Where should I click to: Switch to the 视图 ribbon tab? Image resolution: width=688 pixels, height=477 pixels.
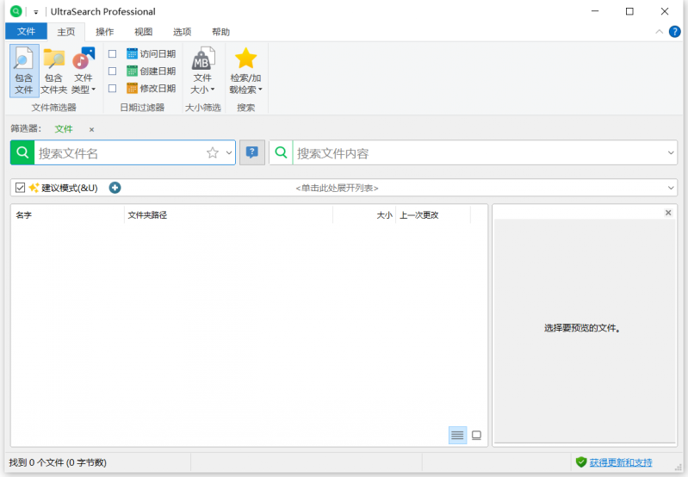pyautogui.click(x=143, y=32)
